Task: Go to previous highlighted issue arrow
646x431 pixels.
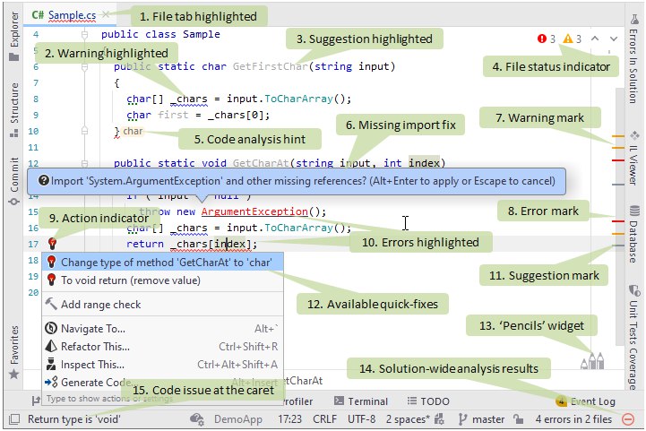Action: point(595,39)
